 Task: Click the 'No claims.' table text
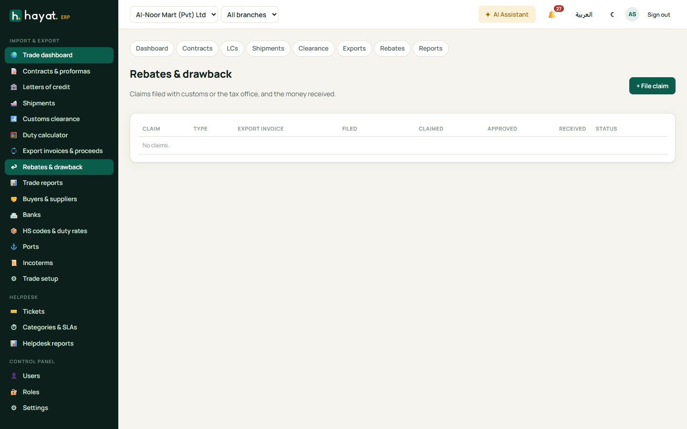(156, 145)
